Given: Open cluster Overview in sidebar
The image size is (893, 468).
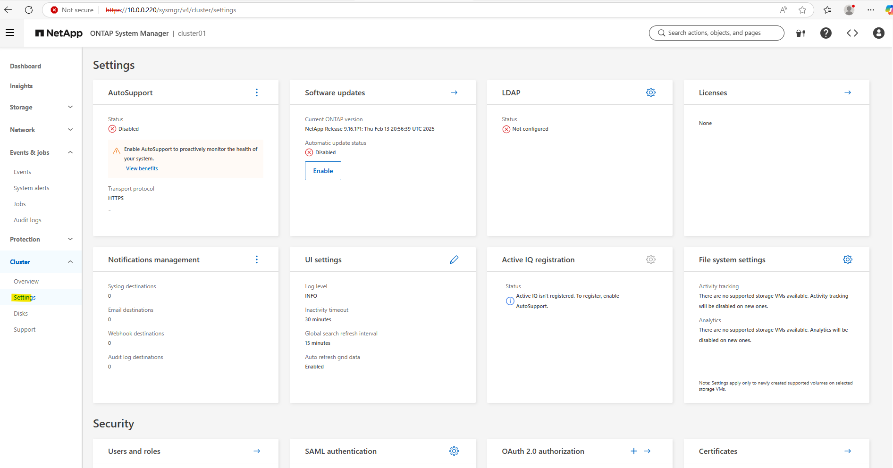Looking at the screenshot, I should point(26,282).
